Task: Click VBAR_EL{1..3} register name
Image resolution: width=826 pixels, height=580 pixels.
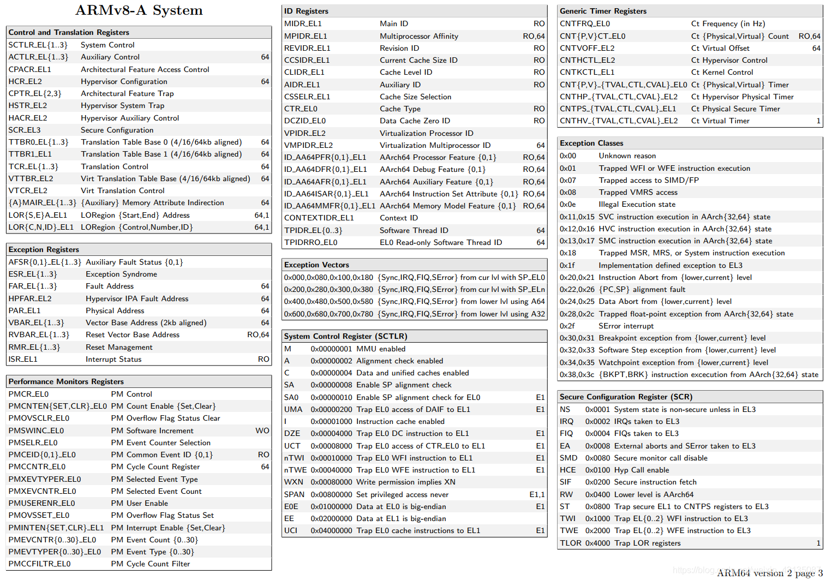Action: click(x=36, y=322)
